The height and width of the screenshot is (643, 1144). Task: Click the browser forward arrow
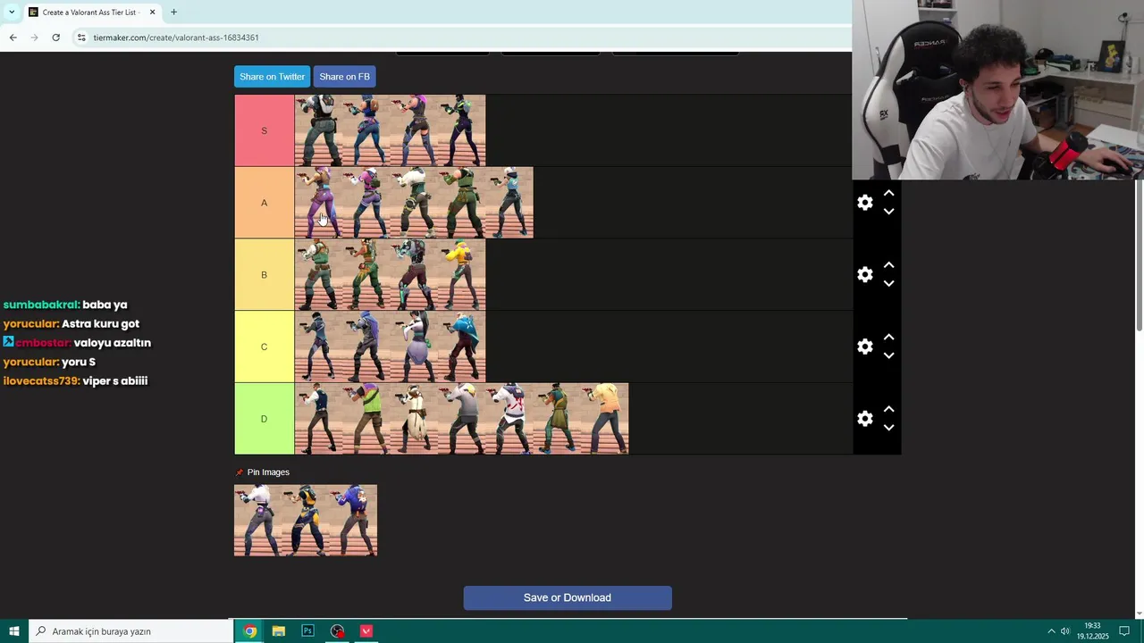click(34, 38)
